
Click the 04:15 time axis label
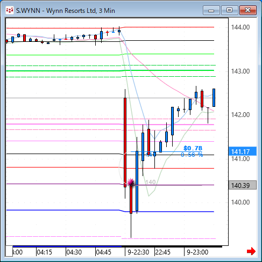45,252
